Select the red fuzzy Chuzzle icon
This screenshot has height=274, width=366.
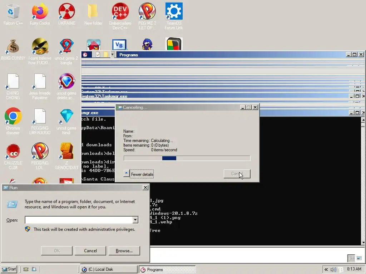(x=13, y=151)
